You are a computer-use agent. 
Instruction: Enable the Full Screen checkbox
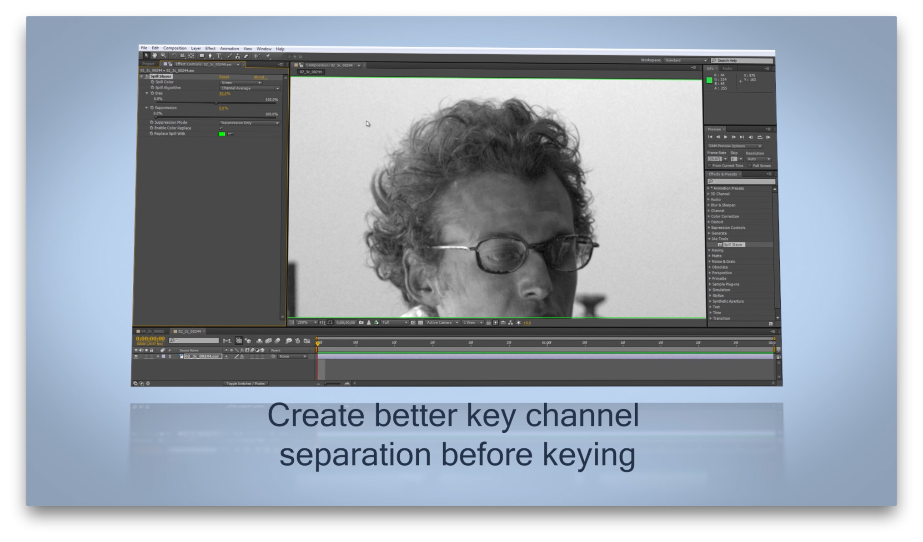[750, 166]
